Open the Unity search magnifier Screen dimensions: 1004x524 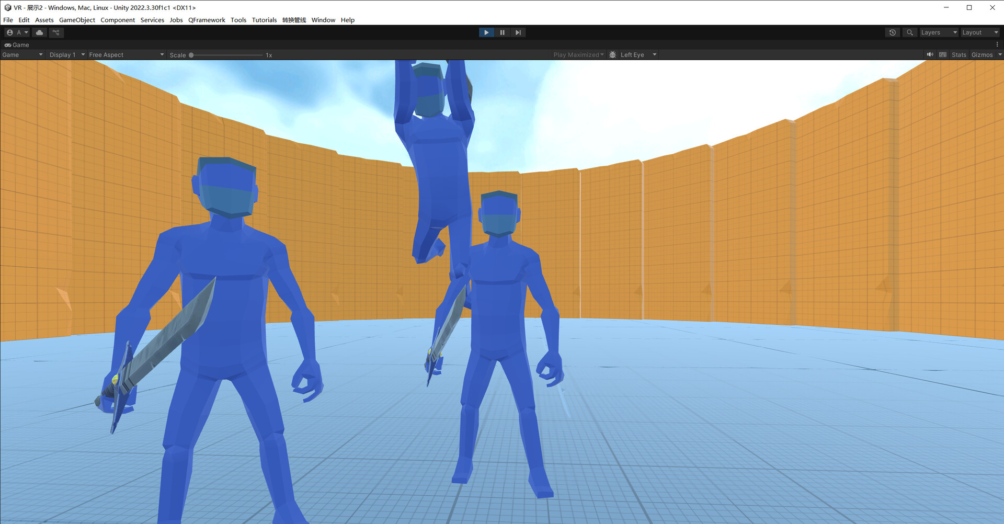(910, 32)
